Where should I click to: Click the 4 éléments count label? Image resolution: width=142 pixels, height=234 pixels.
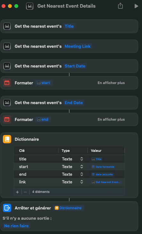(x=41, y=192)
